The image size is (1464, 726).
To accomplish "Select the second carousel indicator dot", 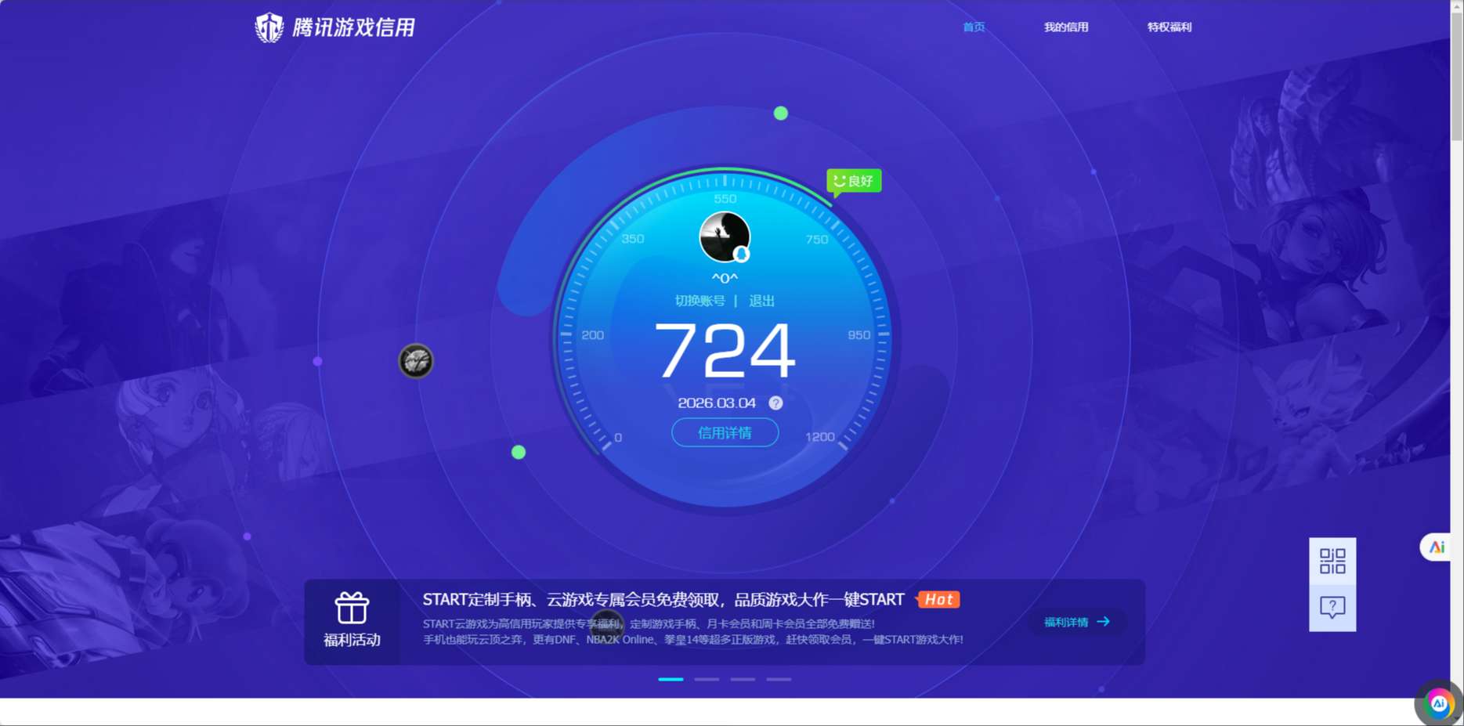I will 707,679.
